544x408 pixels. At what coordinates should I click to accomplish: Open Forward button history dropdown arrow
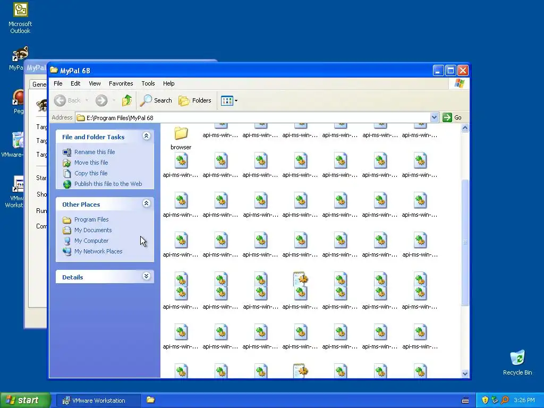click(x=114, y=100)
